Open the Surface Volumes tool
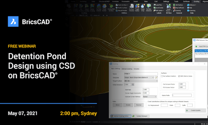 pos(131,8)
